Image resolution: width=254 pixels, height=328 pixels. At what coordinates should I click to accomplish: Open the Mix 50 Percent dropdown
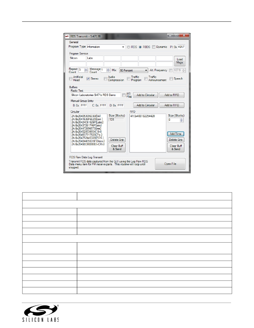(x=134, y=70)
